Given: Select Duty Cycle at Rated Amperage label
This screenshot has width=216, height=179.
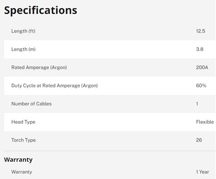Looking at the screenshot, I should [54, 86].
